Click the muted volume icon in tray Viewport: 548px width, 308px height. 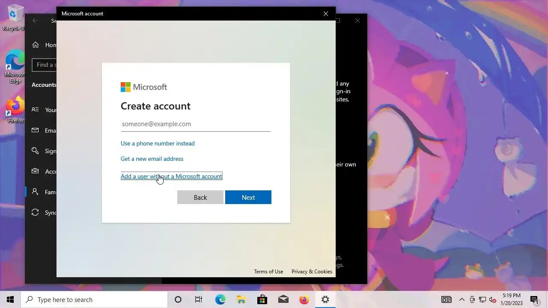(493, 299)
